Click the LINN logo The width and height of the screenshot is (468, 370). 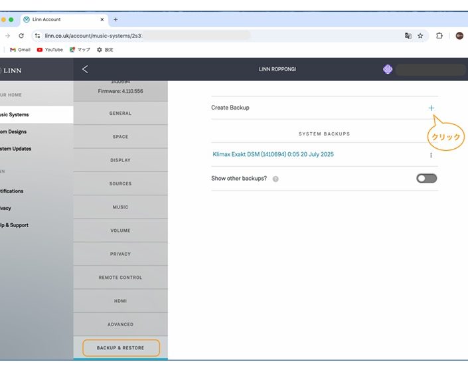[11, 70]
